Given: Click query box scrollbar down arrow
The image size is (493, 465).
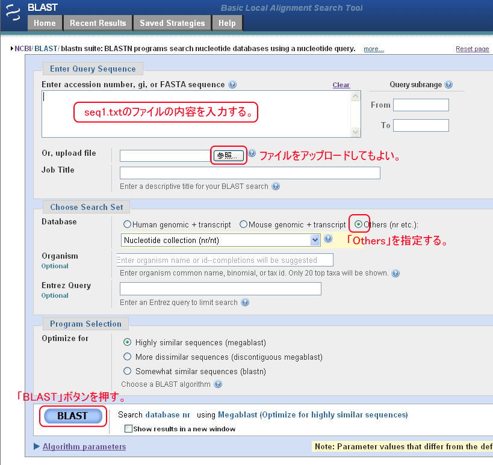Looking at the screenshot, I should [x=356, y=132].
